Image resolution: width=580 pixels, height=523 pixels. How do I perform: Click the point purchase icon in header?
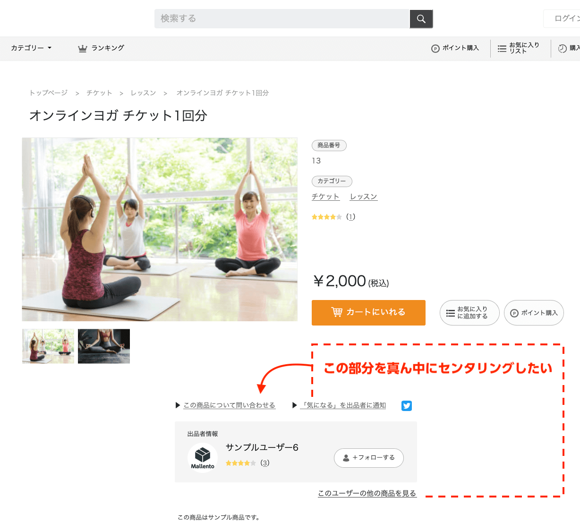(x=435, y=48)
